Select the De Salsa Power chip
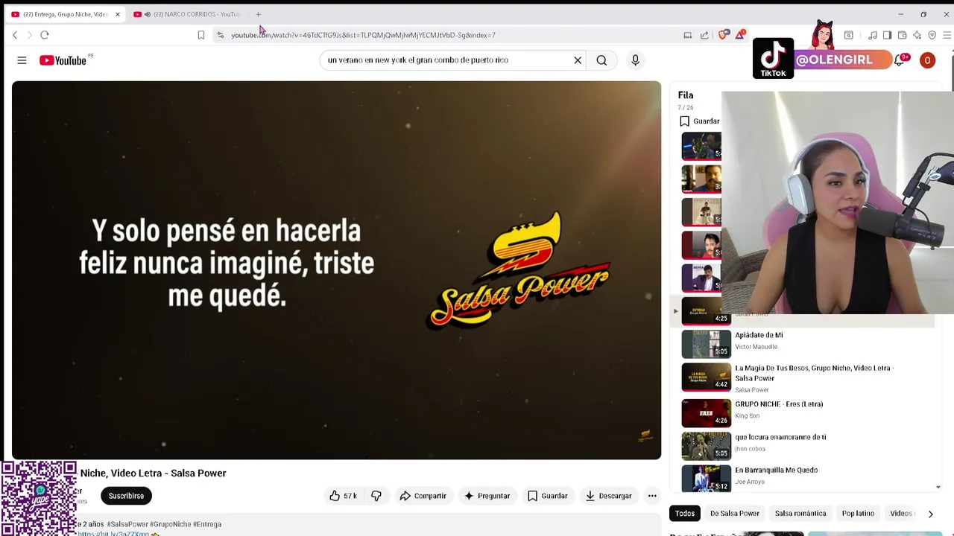 (734, 514)
